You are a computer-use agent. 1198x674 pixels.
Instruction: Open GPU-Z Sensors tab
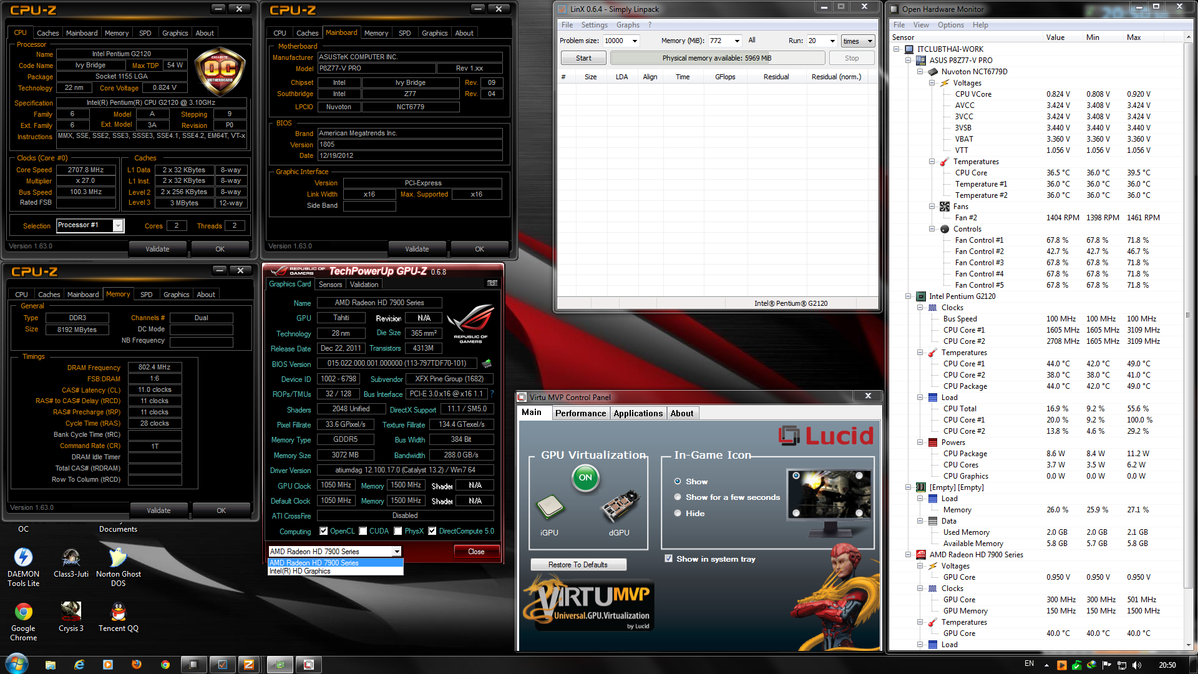point(330,285)
